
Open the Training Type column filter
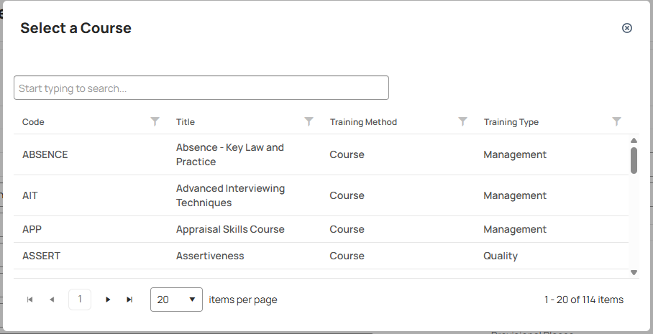tap(617, 121)
